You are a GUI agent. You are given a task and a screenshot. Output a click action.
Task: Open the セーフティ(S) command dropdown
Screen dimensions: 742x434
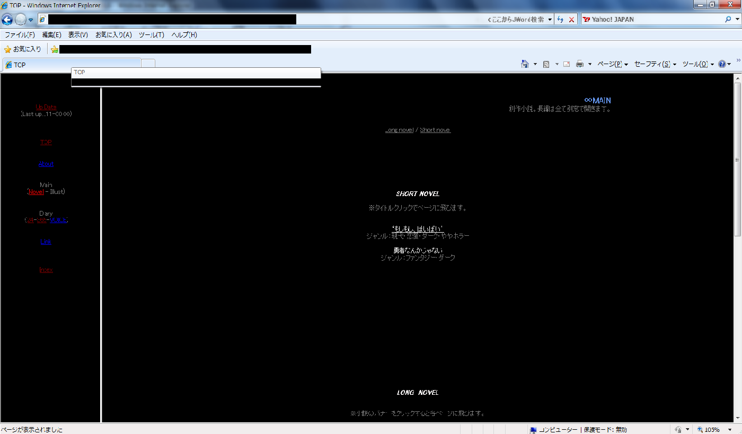pyautogui.click(x=655, y=64)
